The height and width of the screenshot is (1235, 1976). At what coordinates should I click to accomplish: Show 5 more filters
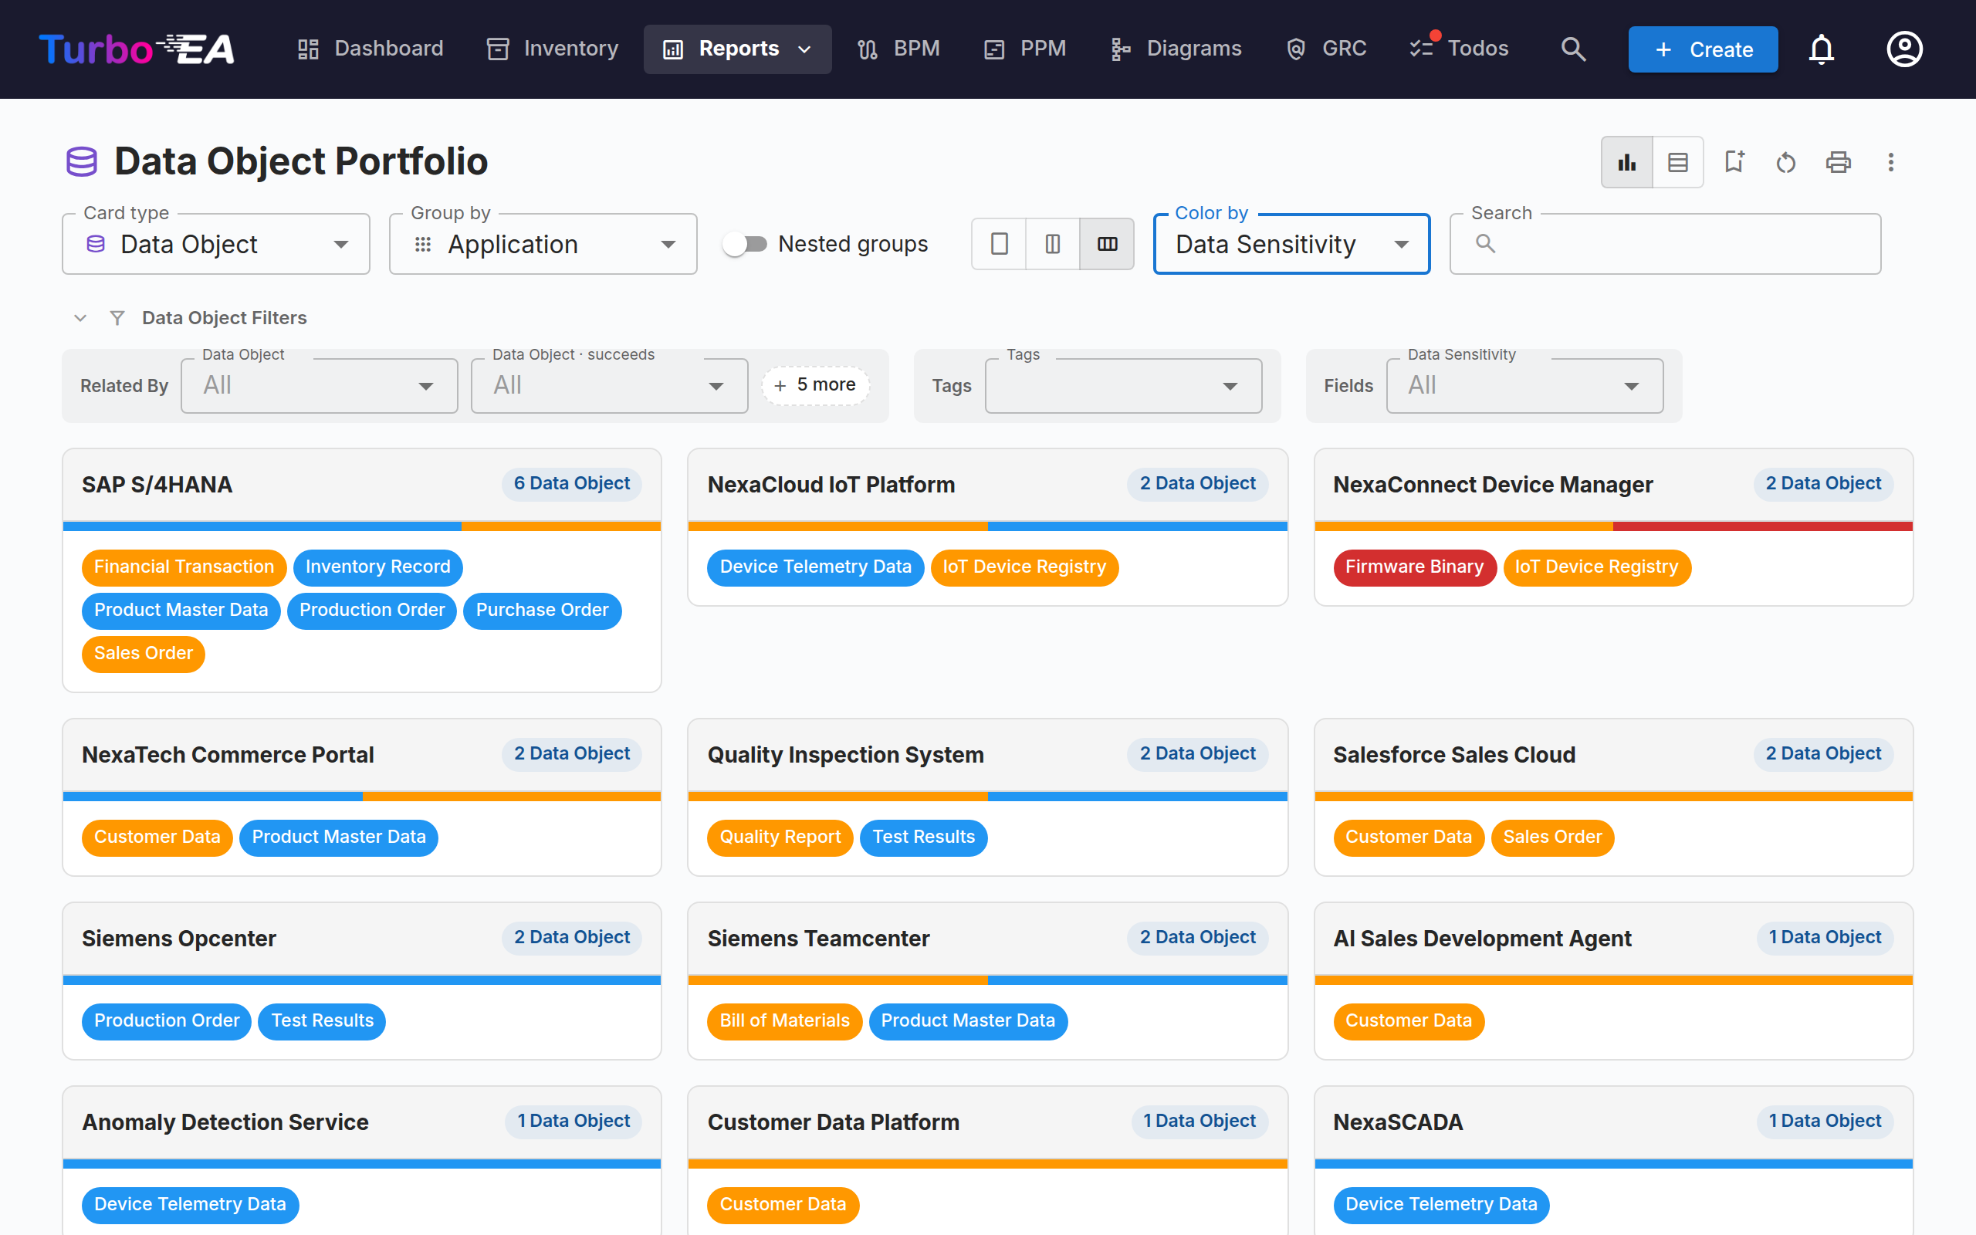click(815, 384)
